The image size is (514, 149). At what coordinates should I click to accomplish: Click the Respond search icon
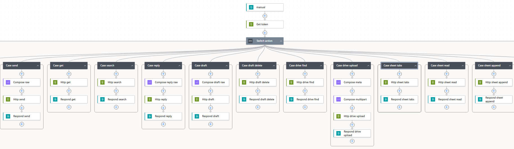pyautogui.click(x=103, y=99)
